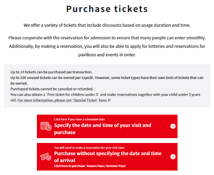214x175 pixels.
Task: Click the 'pavilions and events in order' line
Action: click(107, 55)
